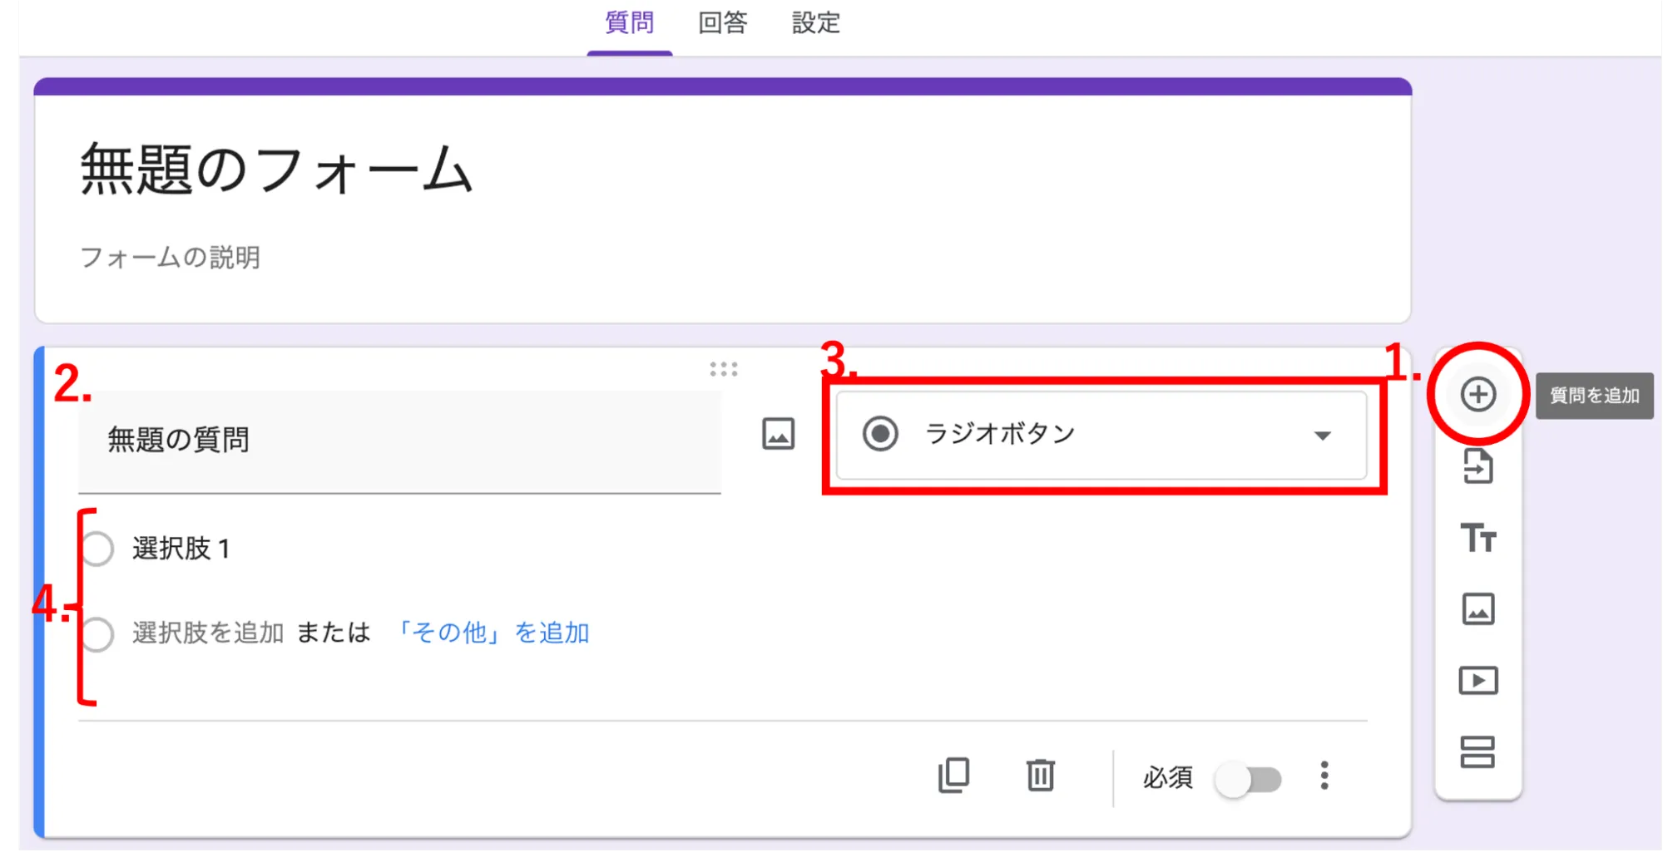Viewport: 1663px width, 852px height.
Task: Open the three-dot more options menu
Action: pyautogui.click(x=1324, y=776)
